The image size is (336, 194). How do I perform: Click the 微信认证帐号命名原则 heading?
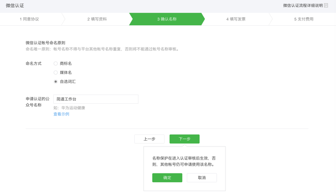45,43
